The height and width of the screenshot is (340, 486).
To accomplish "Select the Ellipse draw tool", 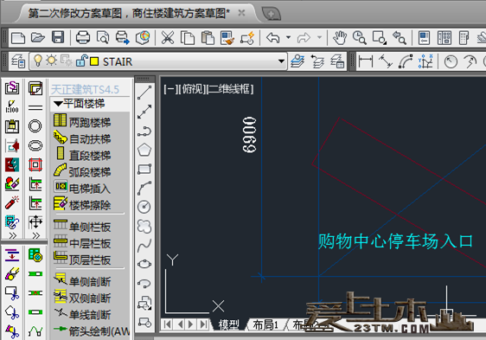I will pos(144,265).
